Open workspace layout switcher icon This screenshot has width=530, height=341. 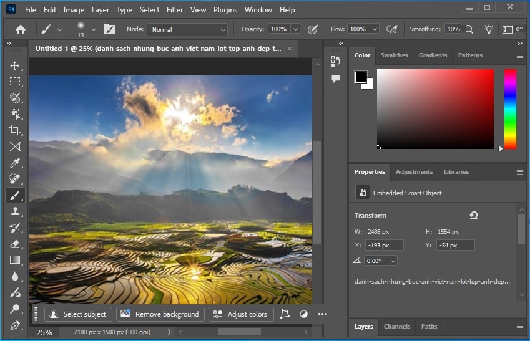507,30
